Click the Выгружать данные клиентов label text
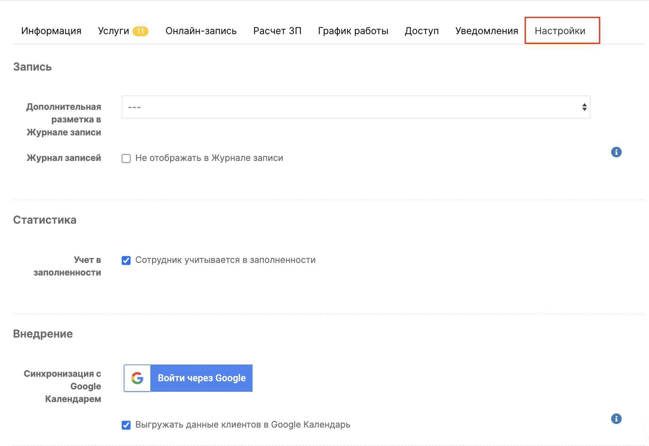This screenshot has height=446, width=649. pos(243,425)
